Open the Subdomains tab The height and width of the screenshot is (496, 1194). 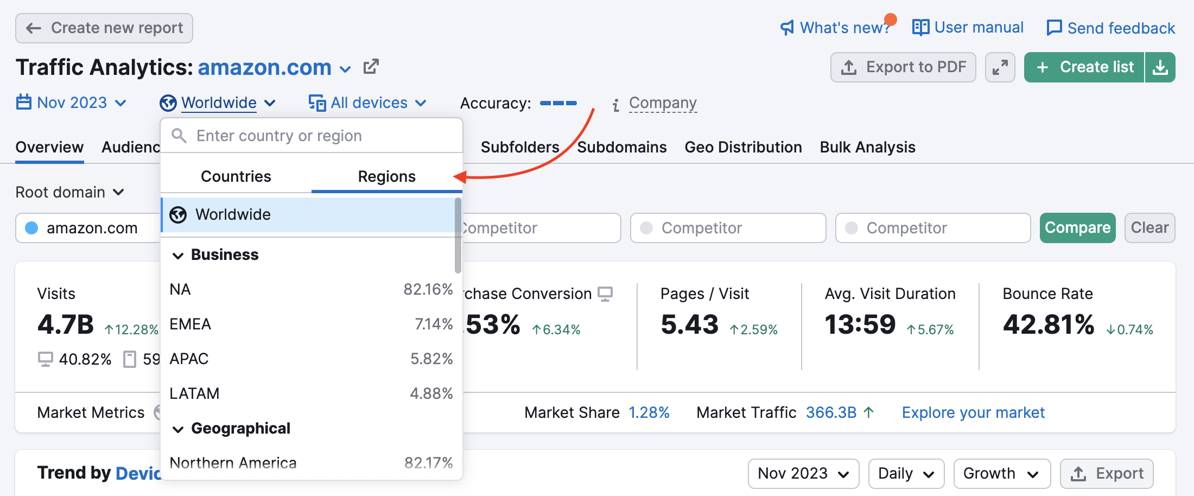[x=622, y=147]
